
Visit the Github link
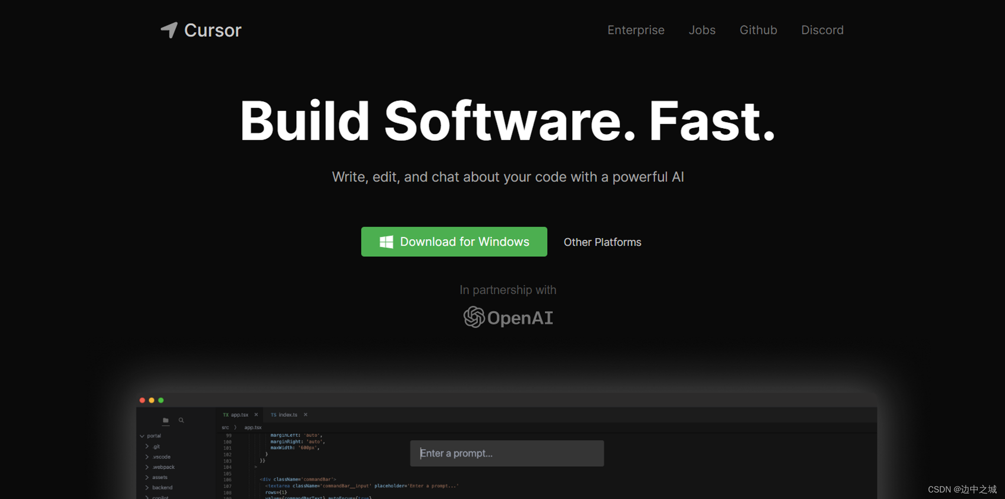tap(758, 30)
